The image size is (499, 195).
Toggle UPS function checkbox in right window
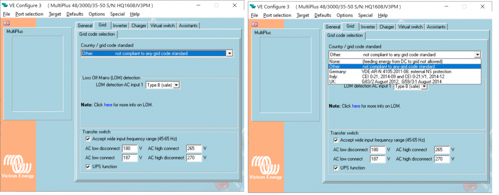[x=336, y=167]
